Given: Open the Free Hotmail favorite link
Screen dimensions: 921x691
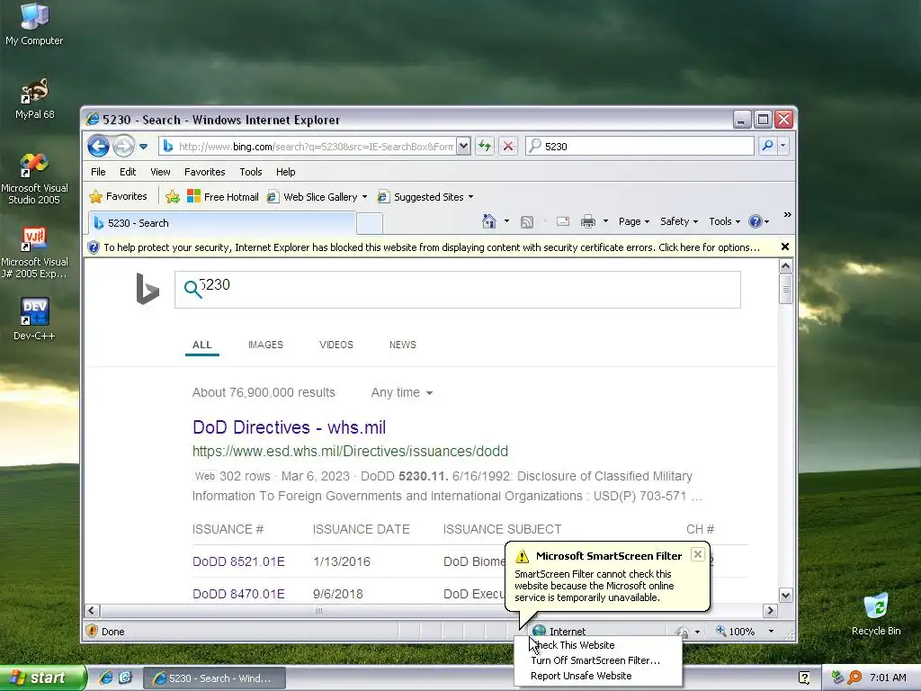Looking at the screenshot, I should point(223,197).
